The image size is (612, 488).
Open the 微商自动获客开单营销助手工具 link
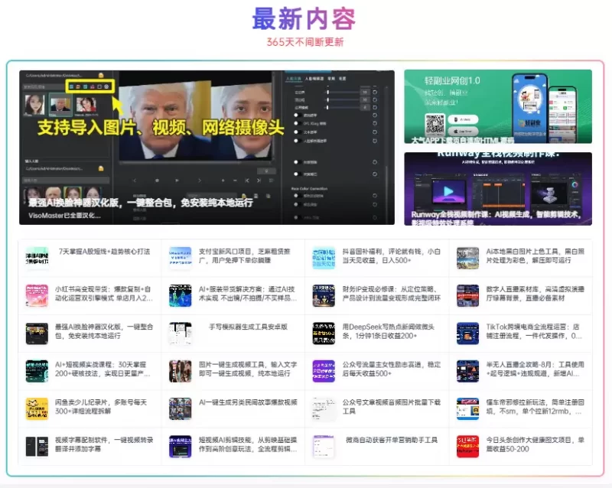point(392,440)
